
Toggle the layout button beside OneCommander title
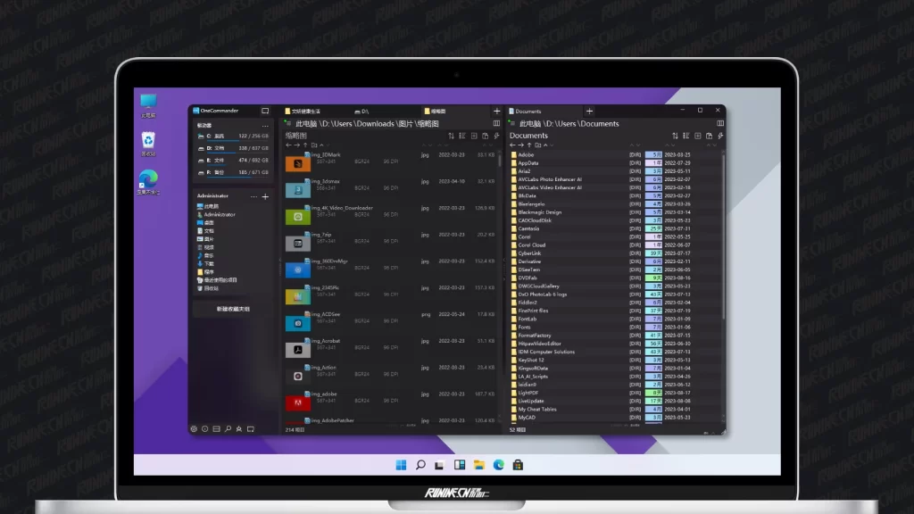pos(264,111)
